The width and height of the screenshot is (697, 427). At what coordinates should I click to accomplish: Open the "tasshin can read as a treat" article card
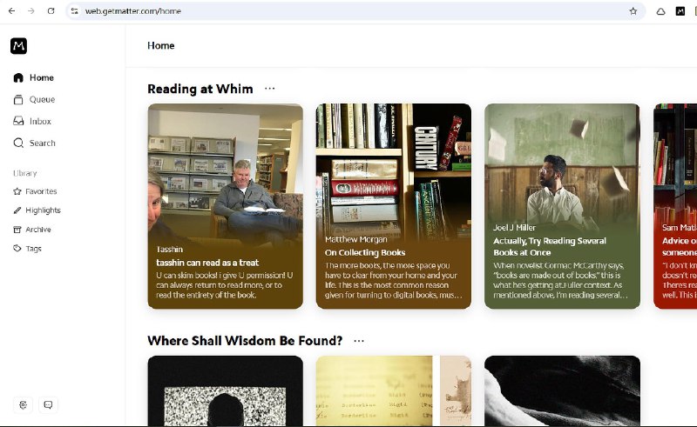tap(225, 206)
